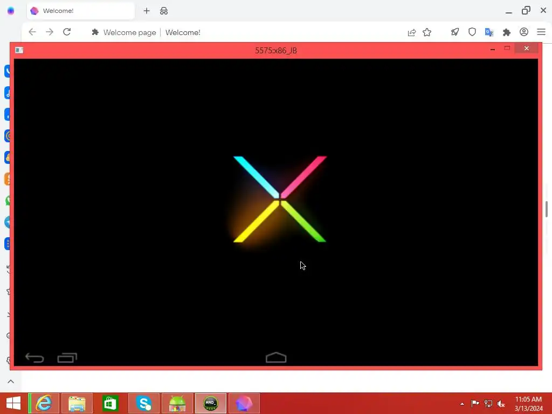
Task: Tap the Android back navigation button
Action: [x=34, y=358]
